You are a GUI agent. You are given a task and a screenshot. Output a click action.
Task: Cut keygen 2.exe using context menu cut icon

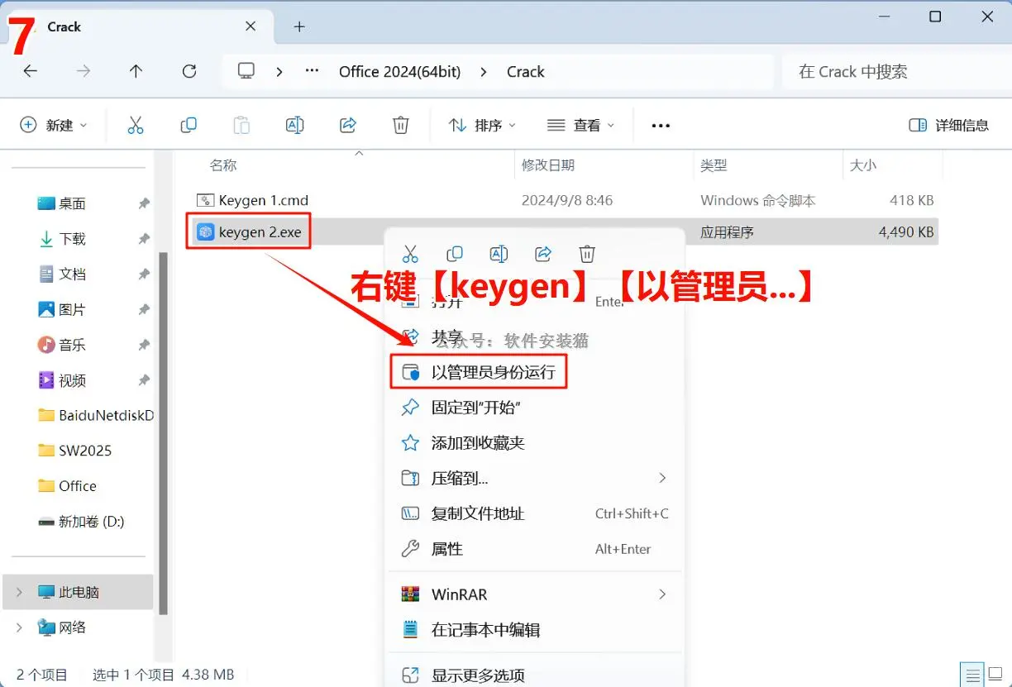pyautogui.click(x=410, y=254)
